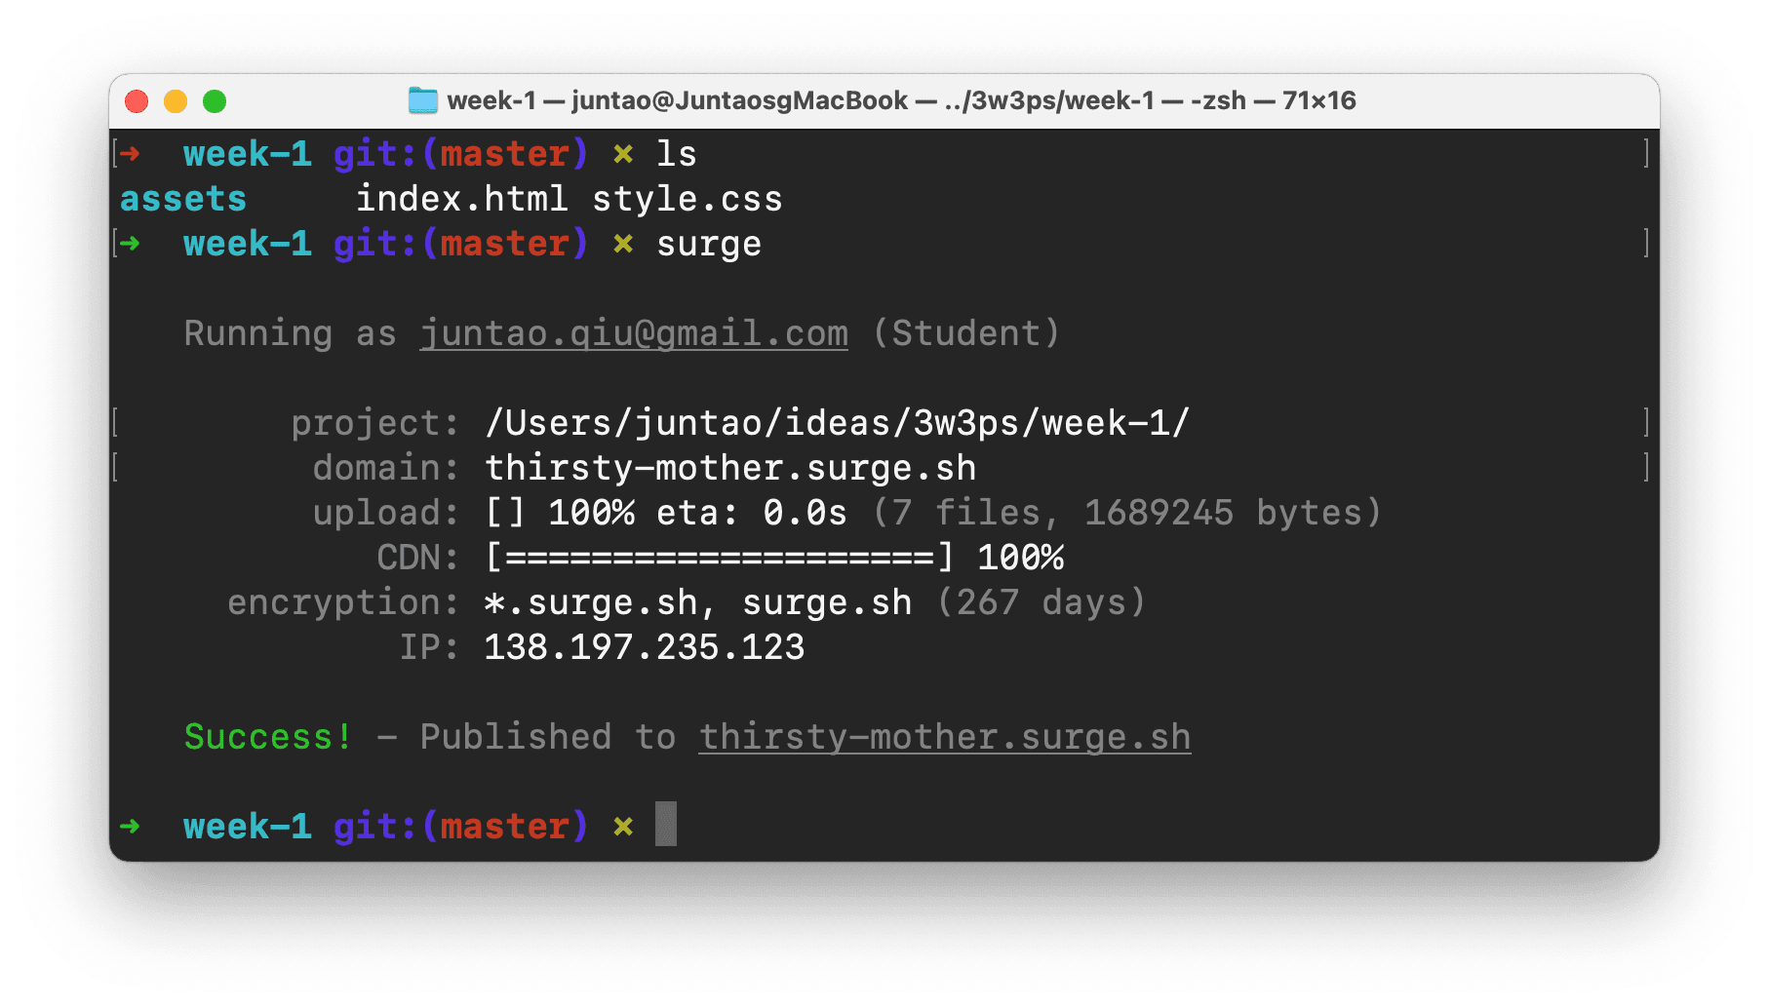Open the juntao.qiu@gmail.com email link
Viewport: 1769px width, 1006px height.
(x=633, y=333)
